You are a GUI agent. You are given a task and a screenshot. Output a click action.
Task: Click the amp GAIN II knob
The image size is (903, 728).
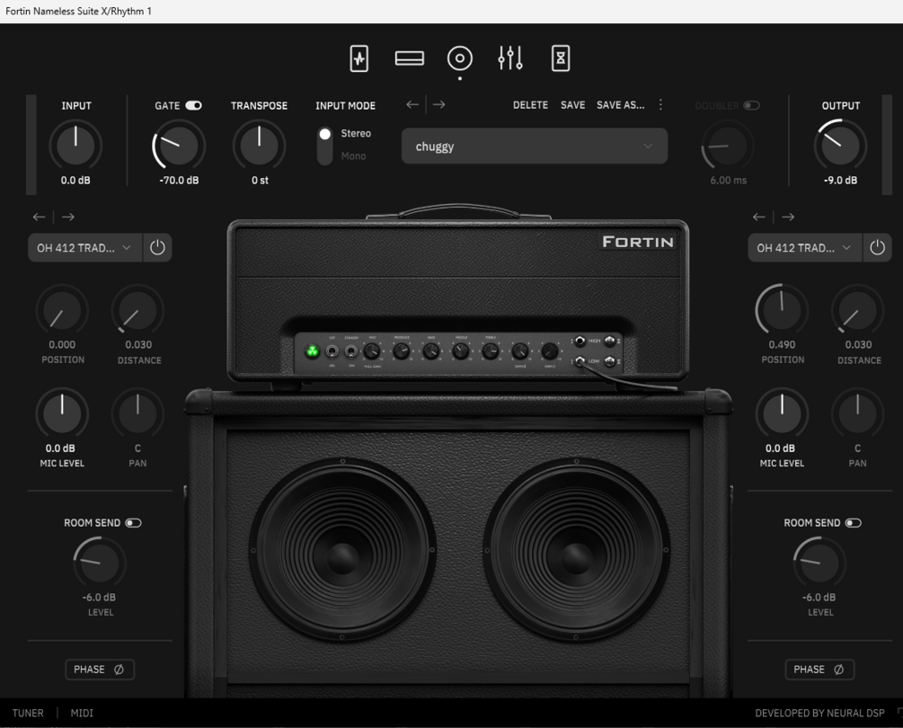click(x=520, y=351)
